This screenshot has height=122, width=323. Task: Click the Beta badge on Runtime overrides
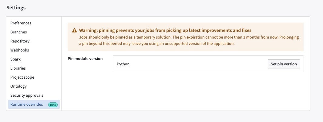53,105
